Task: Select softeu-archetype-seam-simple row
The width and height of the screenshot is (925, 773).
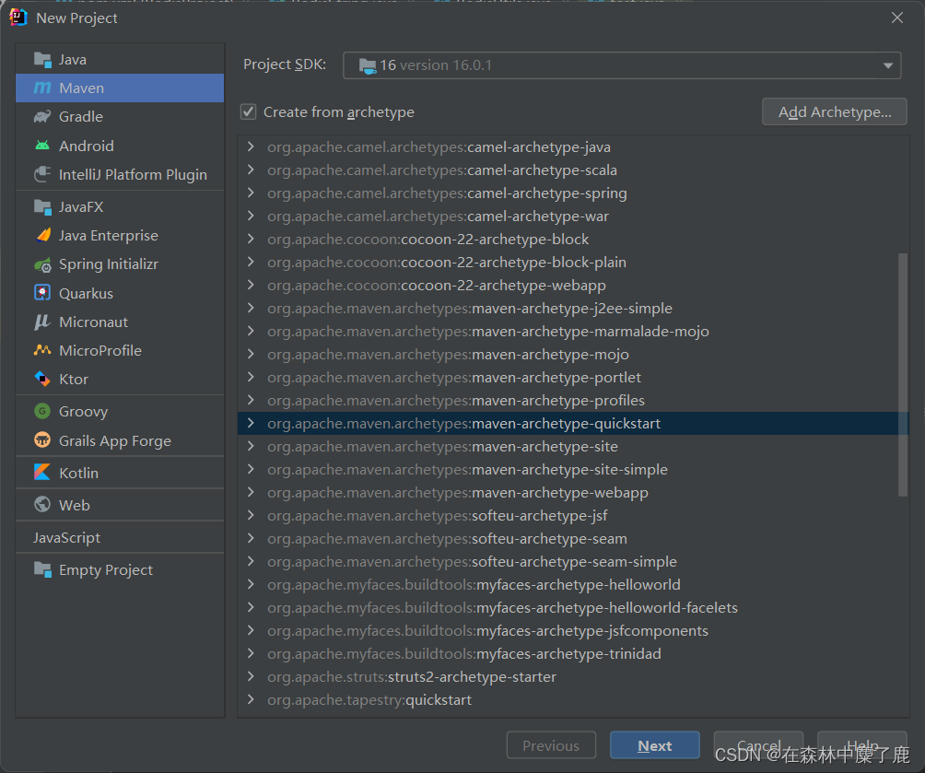Action: point(573,561)
